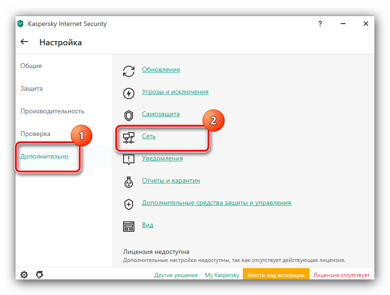Select the Защита settings section
The height and width of the screenshot is (295, 390).
(x=31, y=89)
